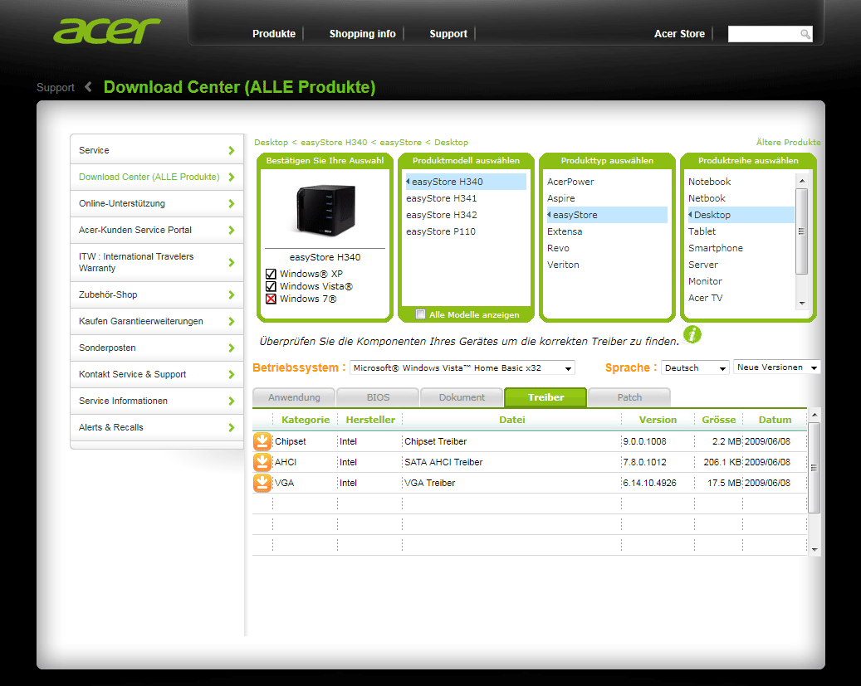Click into the search input field
The image size is (861, 686).
click(x=763, y=34)
